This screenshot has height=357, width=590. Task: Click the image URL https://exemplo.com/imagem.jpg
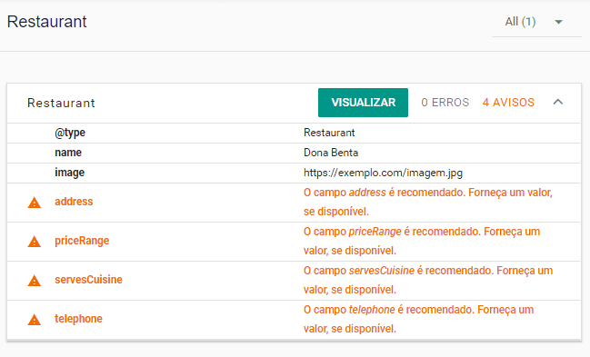pos(383,173)
